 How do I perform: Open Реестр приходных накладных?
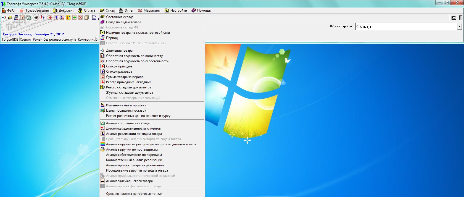click(152, 82)
